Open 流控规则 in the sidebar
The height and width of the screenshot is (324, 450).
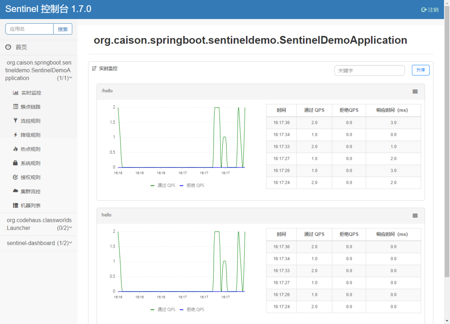coord(30,121)
